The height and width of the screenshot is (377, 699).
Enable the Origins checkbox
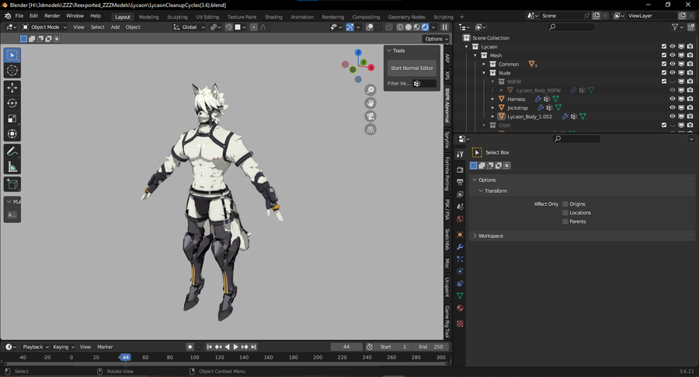pyautogui.click(x=565, y=204)
